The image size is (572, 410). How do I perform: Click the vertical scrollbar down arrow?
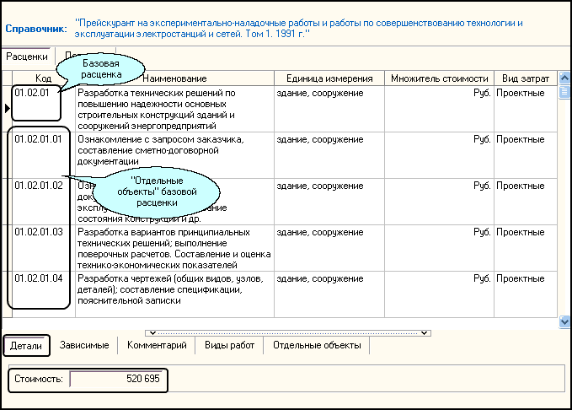pos(564,321)
